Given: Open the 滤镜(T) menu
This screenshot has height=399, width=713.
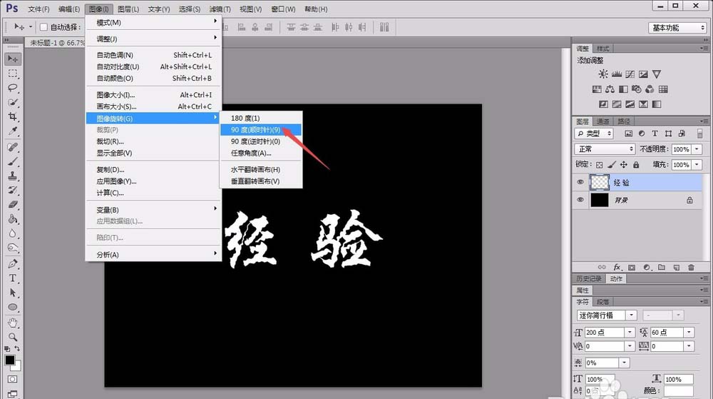Looking at the screenshot, I should pos(220,9).
